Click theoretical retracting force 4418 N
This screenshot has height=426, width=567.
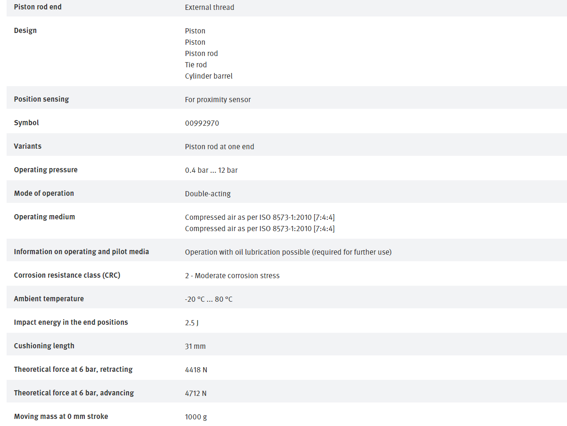[196, 370]
